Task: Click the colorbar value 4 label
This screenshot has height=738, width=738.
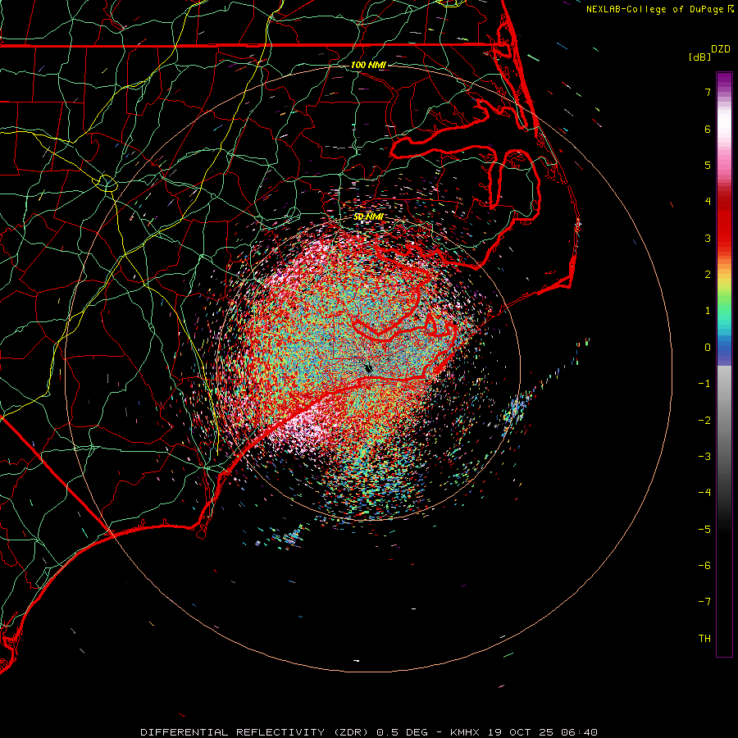Action: [x=708, y=202]
